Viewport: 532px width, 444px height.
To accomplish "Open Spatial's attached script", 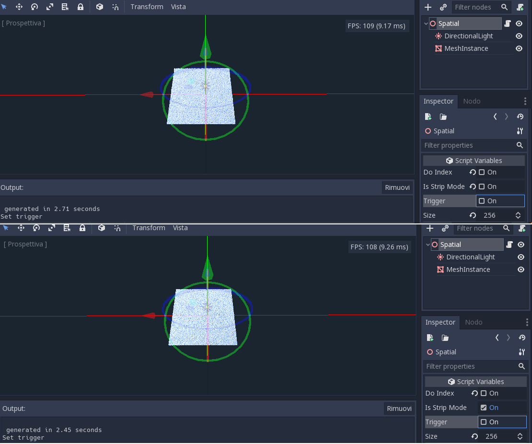I will pos(509,23).
